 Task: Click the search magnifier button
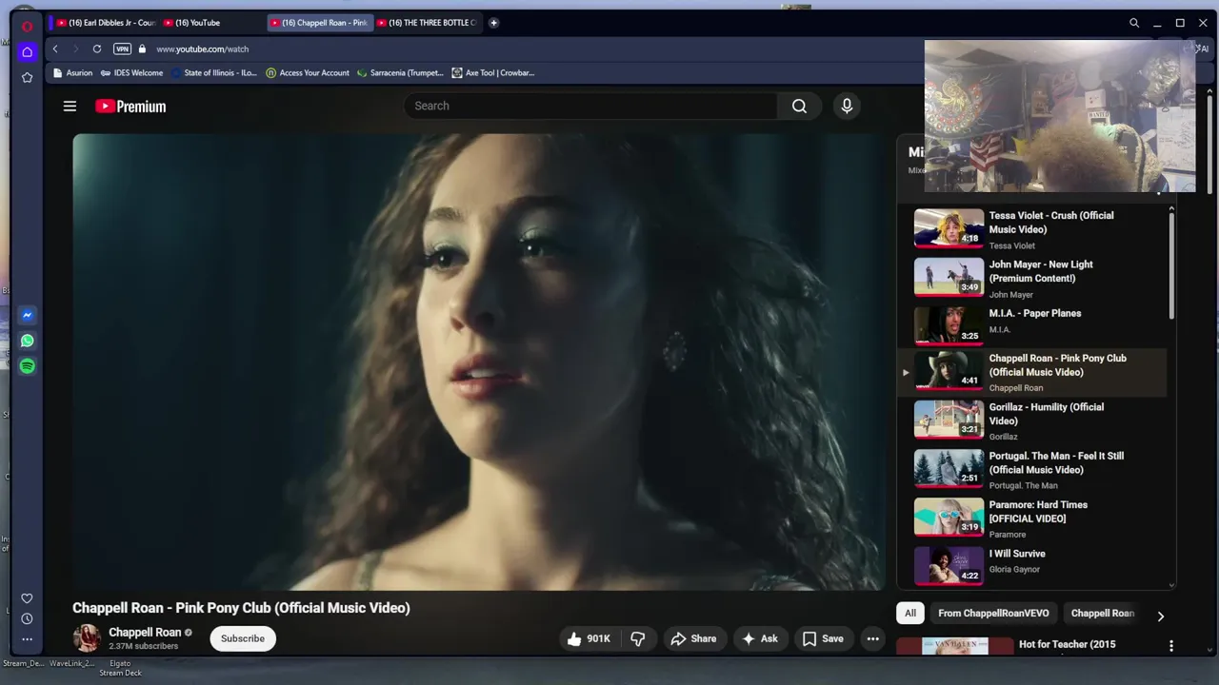800,106
